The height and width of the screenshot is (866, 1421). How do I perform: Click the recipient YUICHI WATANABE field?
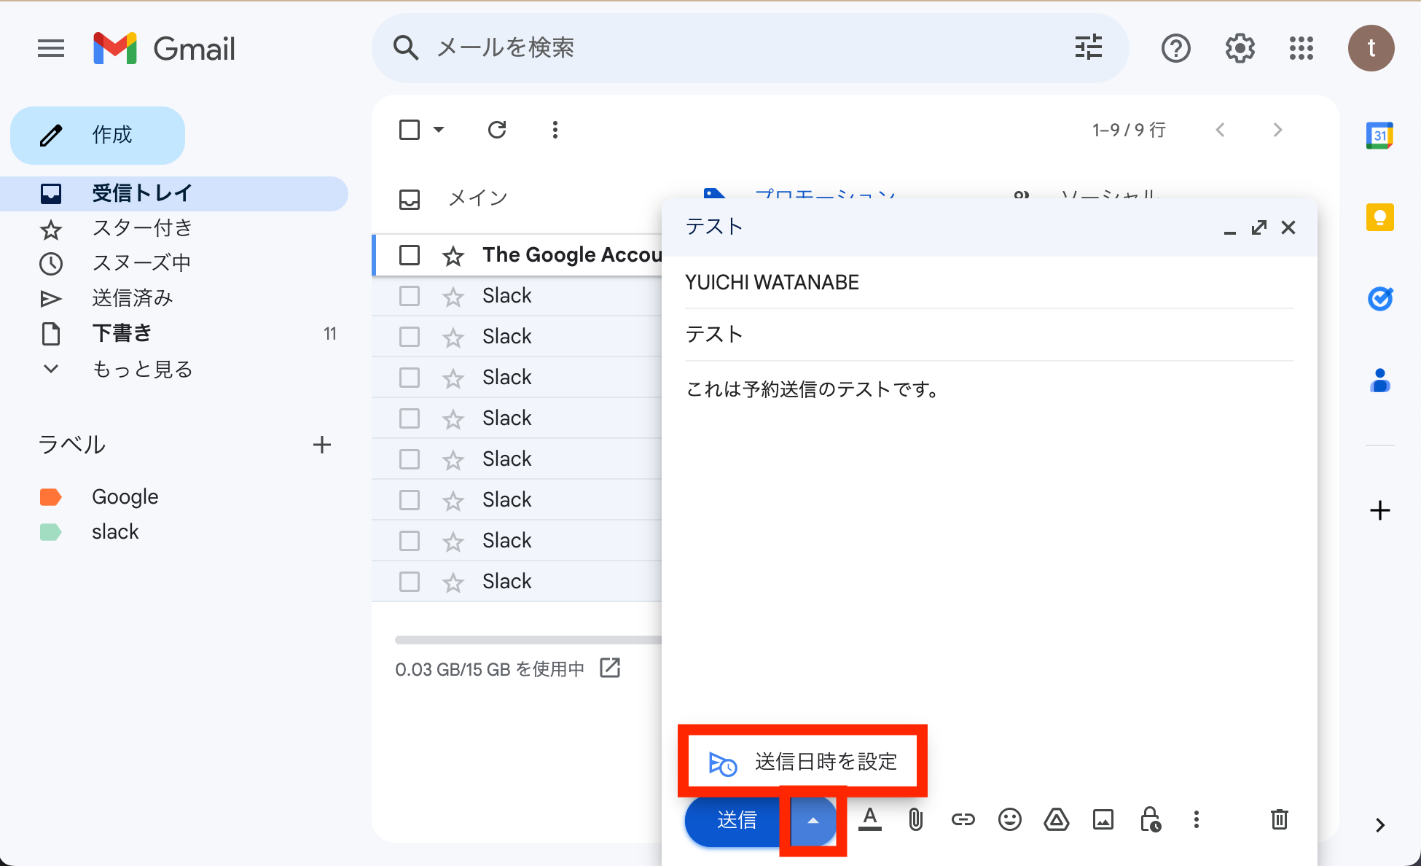coord(990,282)
